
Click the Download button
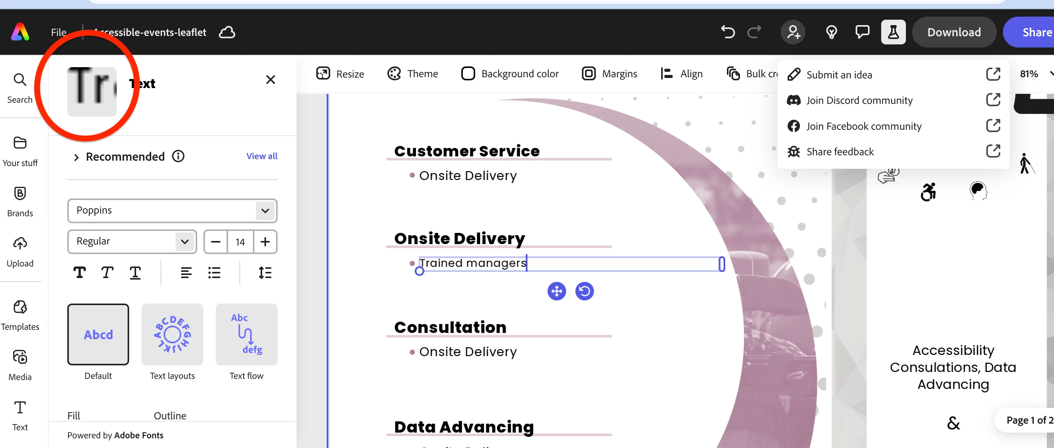point(954,32)
